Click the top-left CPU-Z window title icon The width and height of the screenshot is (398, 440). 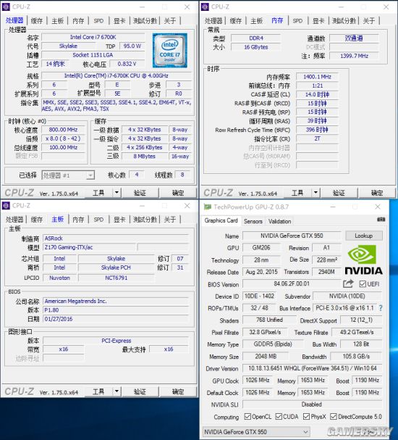pos(6,7)
